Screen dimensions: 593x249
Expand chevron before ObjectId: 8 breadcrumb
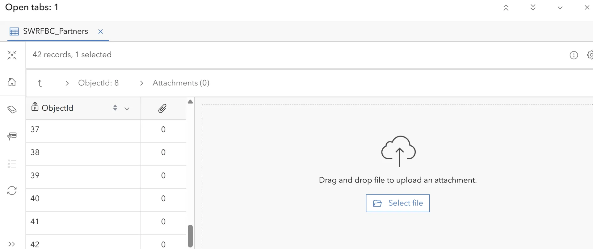[67, 83]
